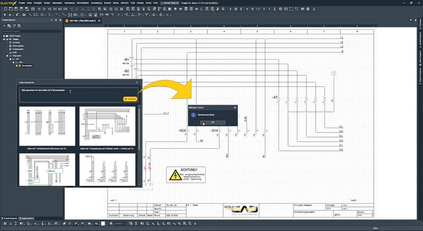Open the Einfügen menu

(x=38, y=3)
